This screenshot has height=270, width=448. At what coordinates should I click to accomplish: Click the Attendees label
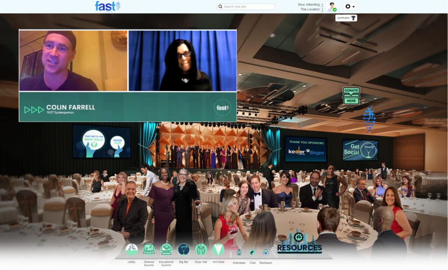[x=239, y=263]
